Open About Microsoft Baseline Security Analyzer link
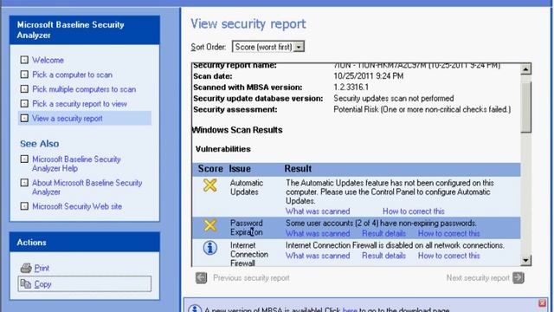This screenshot has width=554, height=312. pos(87,187)
